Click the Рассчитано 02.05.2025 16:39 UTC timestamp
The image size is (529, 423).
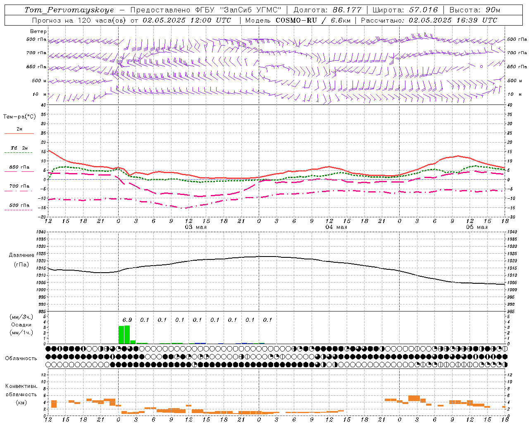429,20
